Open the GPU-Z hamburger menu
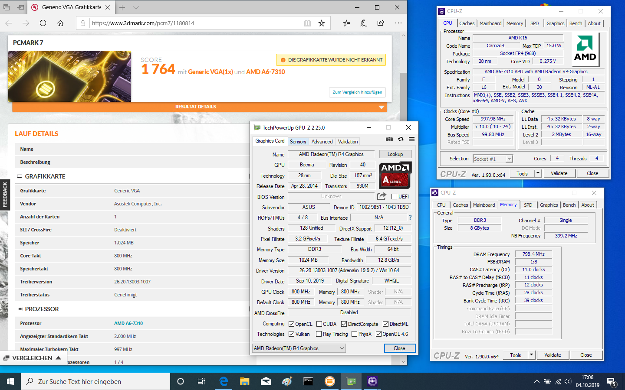The image size is (625, 390). pyautogui.click(x=411, y=139)
